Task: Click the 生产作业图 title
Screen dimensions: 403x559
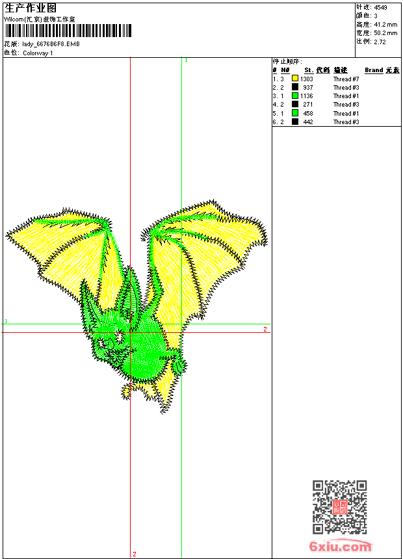Action: 31,8
